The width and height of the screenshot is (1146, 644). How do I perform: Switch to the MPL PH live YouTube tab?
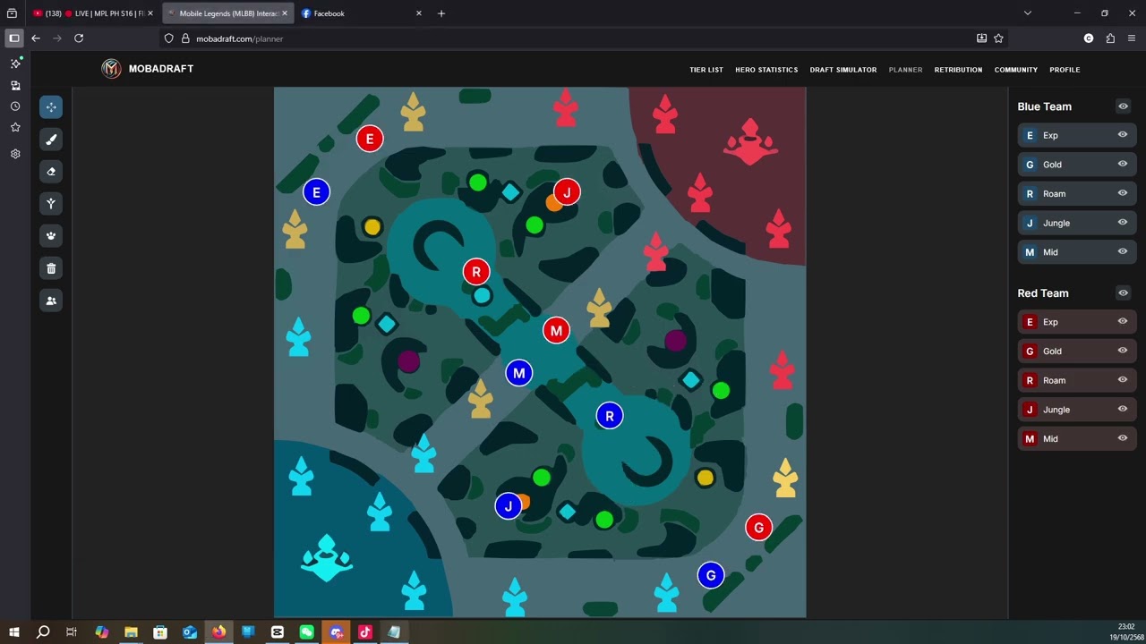pos(93,13)
